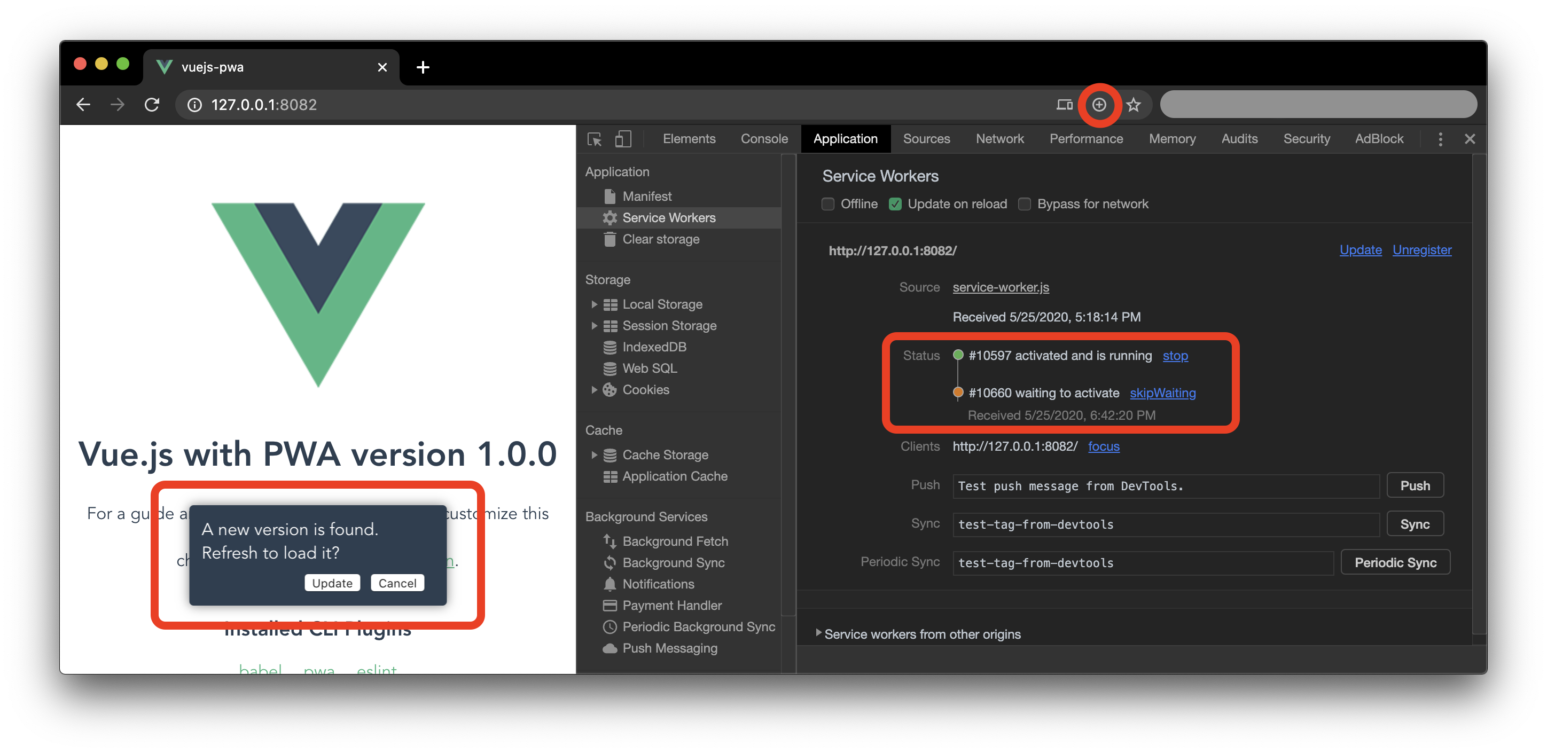Open DevTools three-dot customize menu
The width and height of the screenshot is (1547, 753).
[1440, 139]
